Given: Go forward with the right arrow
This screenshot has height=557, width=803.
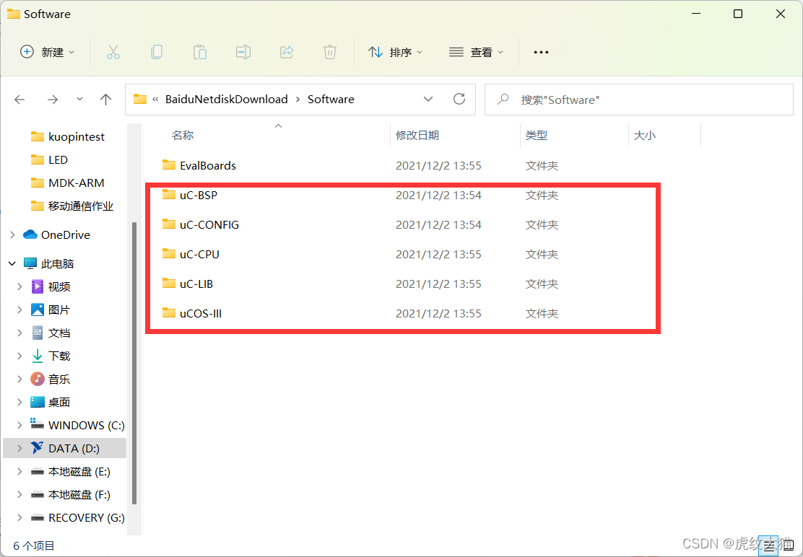Looking at the screenshot, I should click(x=52, y=100).
